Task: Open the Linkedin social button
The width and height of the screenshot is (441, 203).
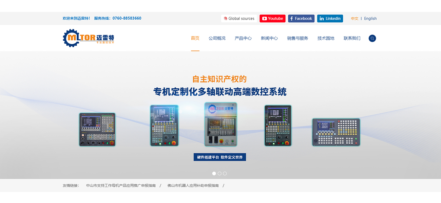Action: 330,19
